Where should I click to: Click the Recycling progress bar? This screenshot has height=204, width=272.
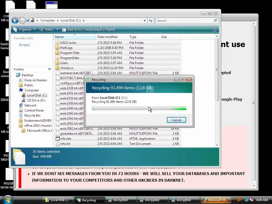click(x=139, y=108)
